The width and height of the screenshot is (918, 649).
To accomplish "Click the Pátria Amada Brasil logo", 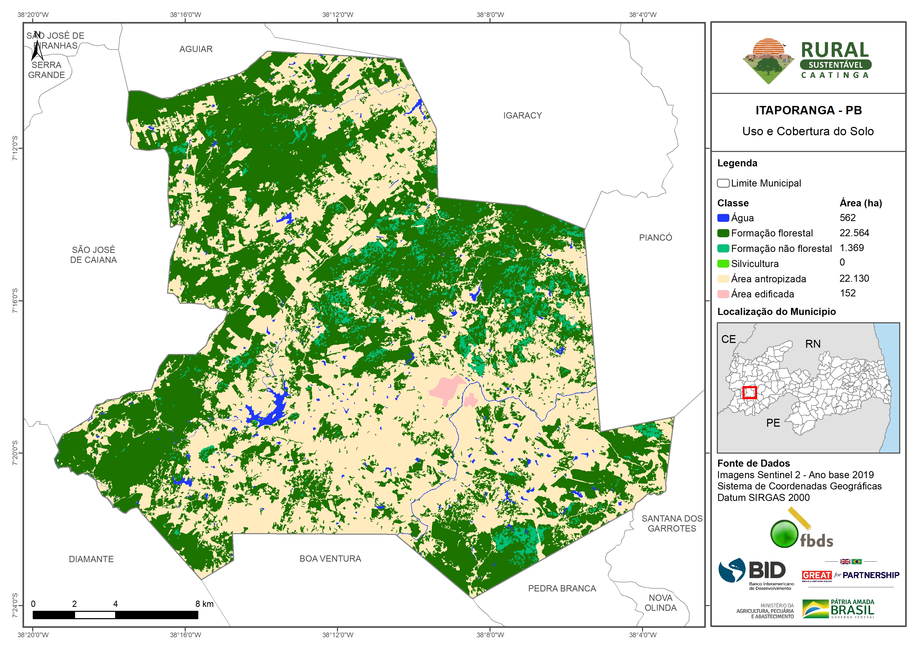I will [x=838, y=609].
